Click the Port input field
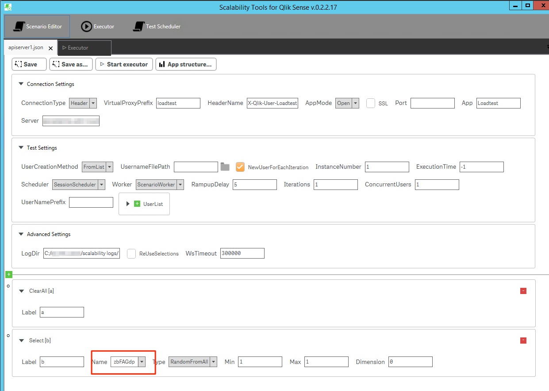 [x=433, y=103]
